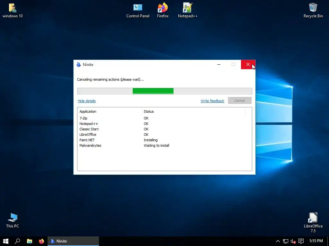Select the LibreOffice row in the list
This screenshot has width=329, height=246.
coord(164,135)
